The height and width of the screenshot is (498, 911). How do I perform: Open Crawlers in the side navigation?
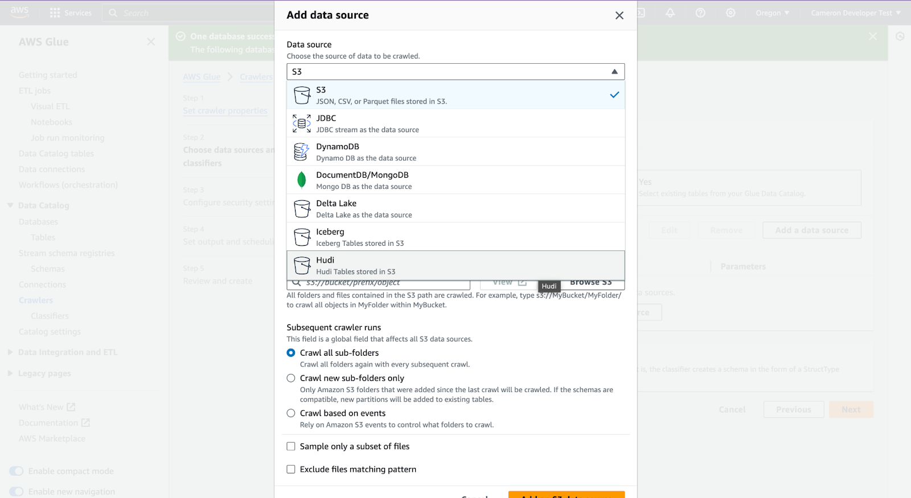36,301
